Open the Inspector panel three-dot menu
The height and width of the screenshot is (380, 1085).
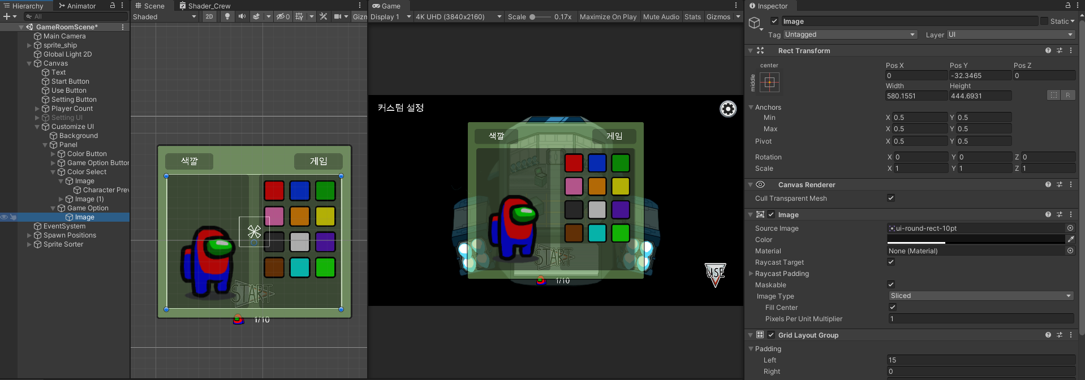1077,6
